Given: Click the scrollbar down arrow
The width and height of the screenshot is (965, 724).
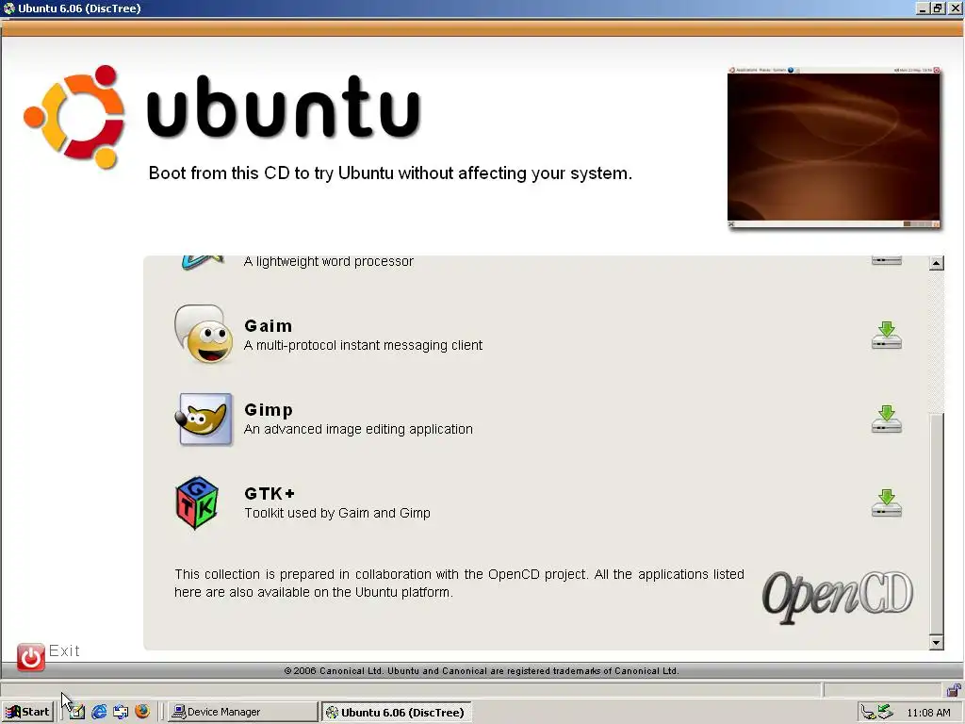Looking at the screenshot, I should pyautogui.click(x=936, y=643).
